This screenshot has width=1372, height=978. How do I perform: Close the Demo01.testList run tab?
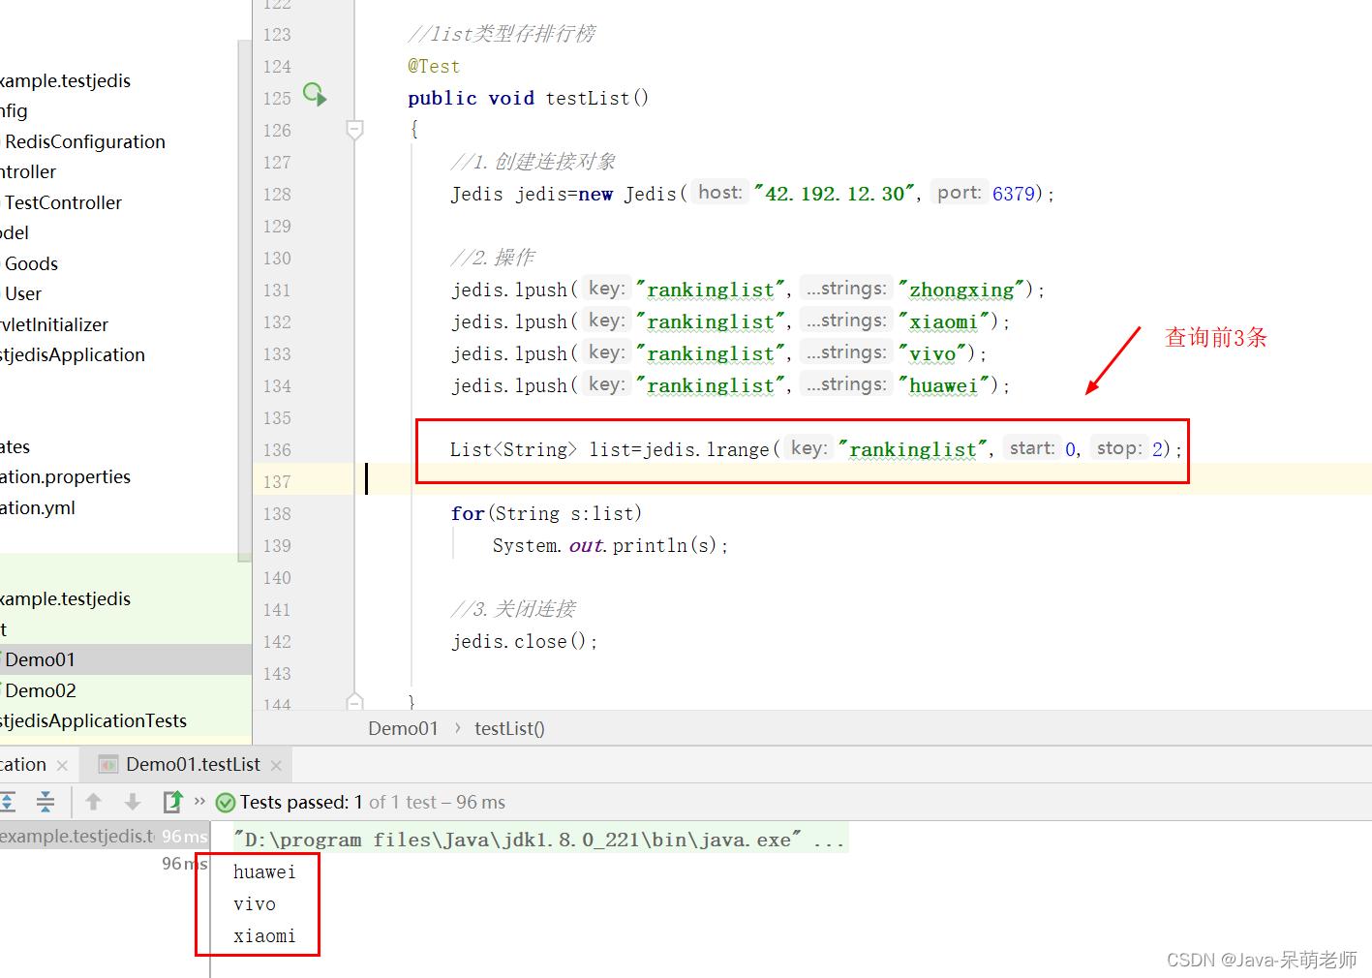tap(276, 766)
